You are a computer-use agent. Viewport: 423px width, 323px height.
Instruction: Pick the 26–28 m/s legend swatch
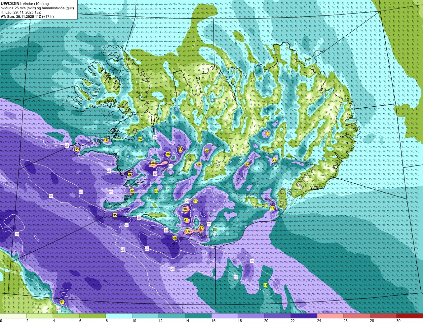tap(357, 316)
